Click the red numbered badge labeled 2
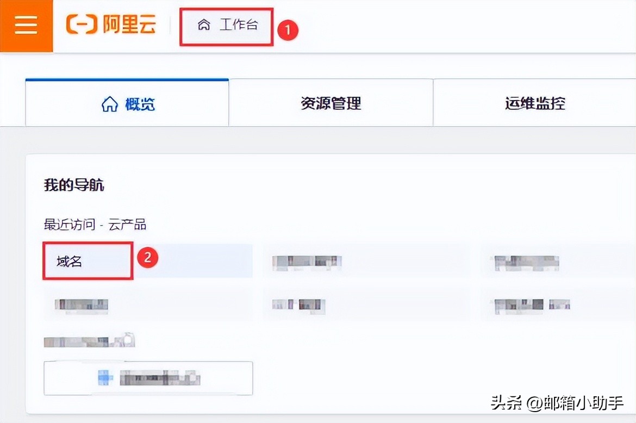 pos(148,260)
